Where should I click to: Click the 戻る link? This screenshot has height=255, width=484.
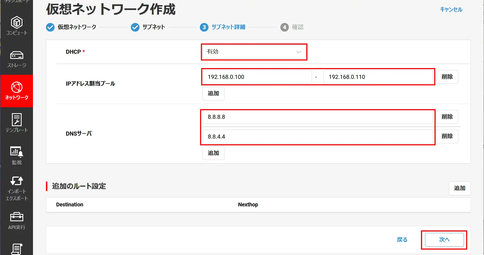[x=402, y=240]
